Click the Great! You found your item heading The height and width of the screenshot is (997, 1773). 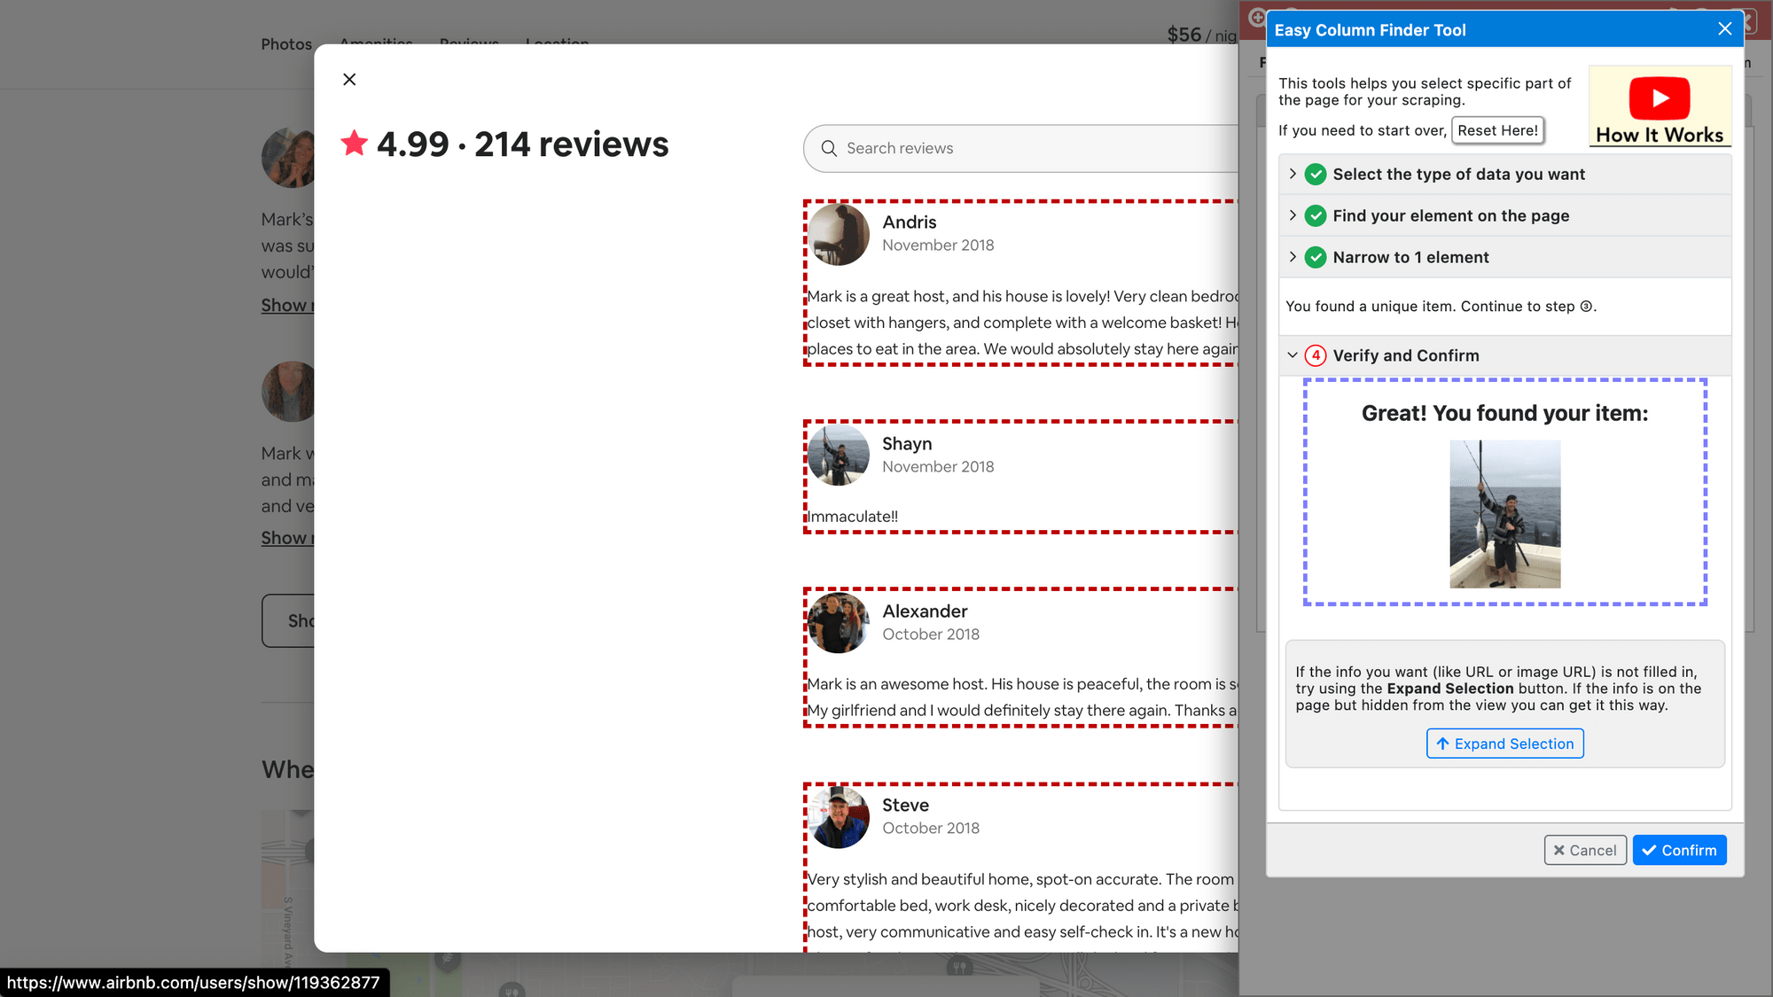click(x=1505, y=414)
